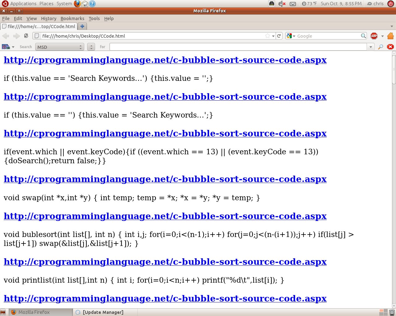
Task: Select the CCode.html tab
Action: pyautogui.click(x=39, y=26)
